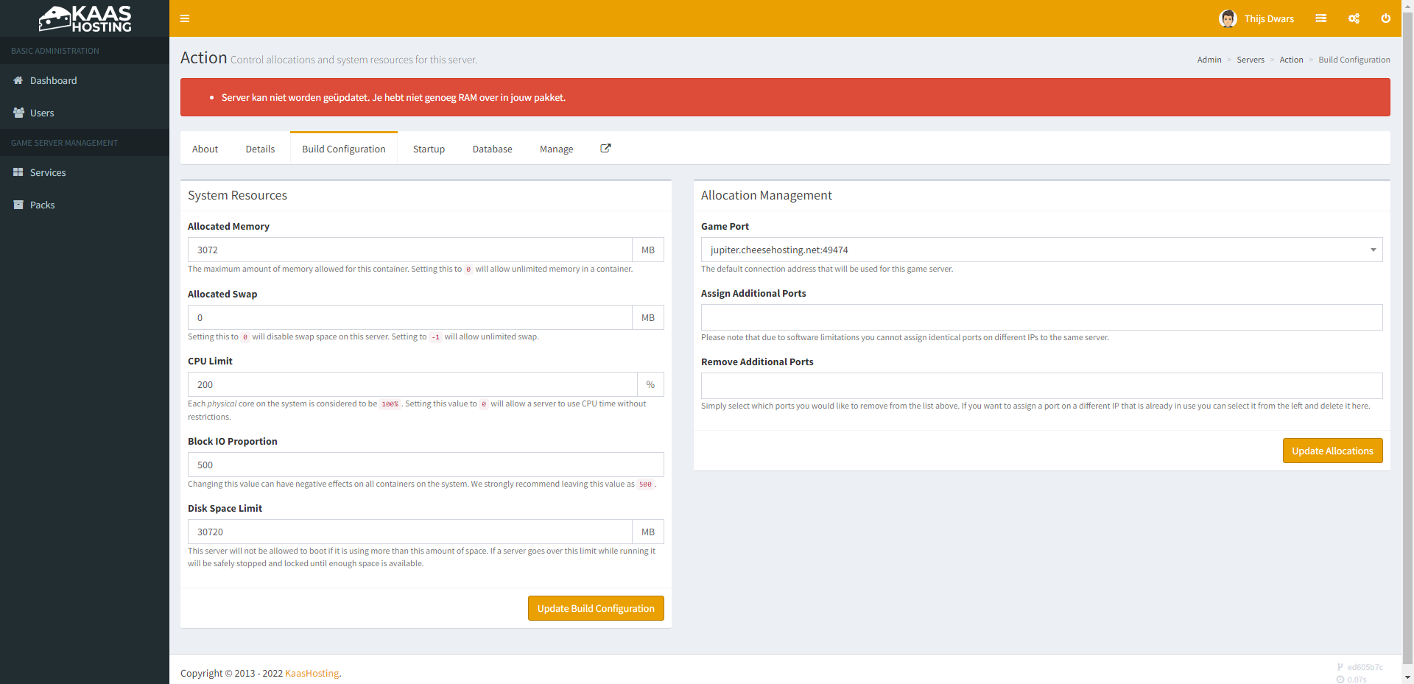This screenshot has height=684, width=1414.
Task: Follow the Servers breadcrumb link
Action: [x=1250, y=60]
